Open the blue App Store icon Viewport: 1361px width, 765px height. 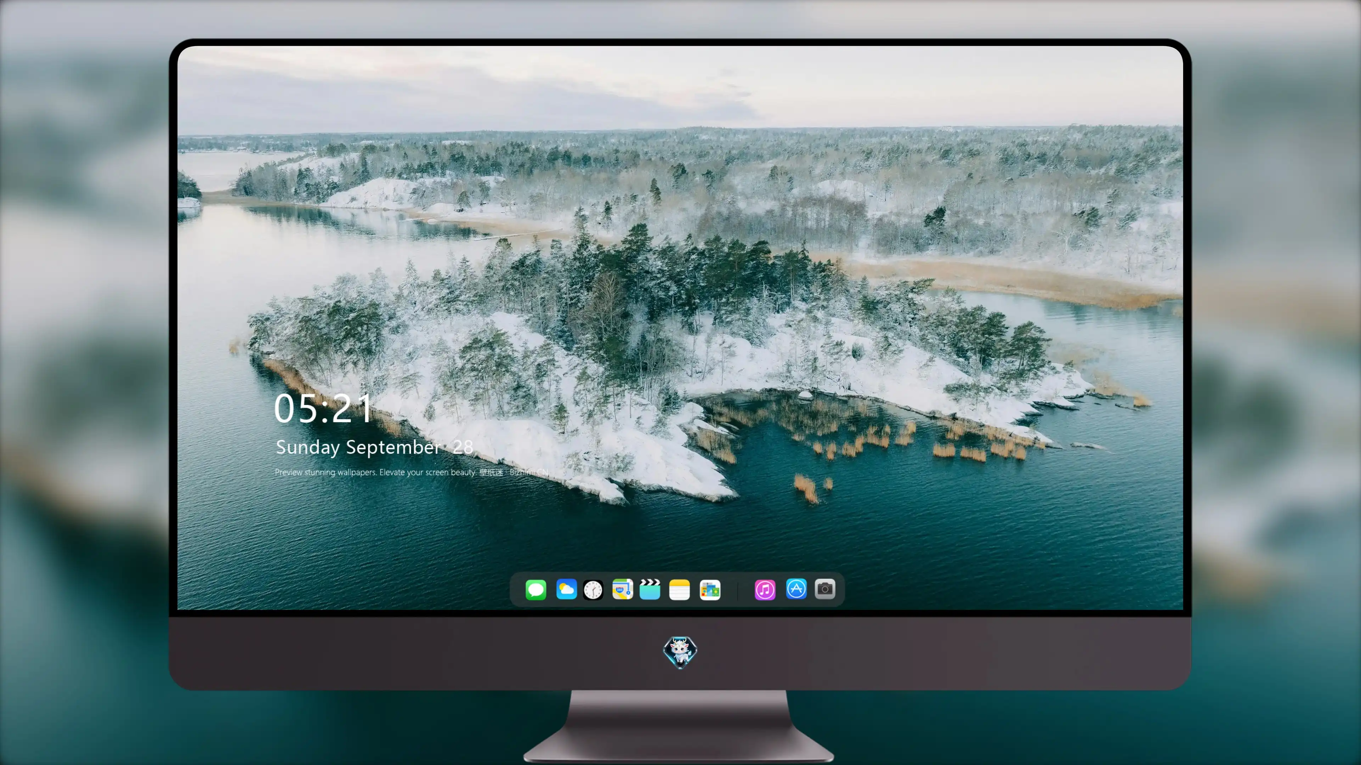coord(796,589)
